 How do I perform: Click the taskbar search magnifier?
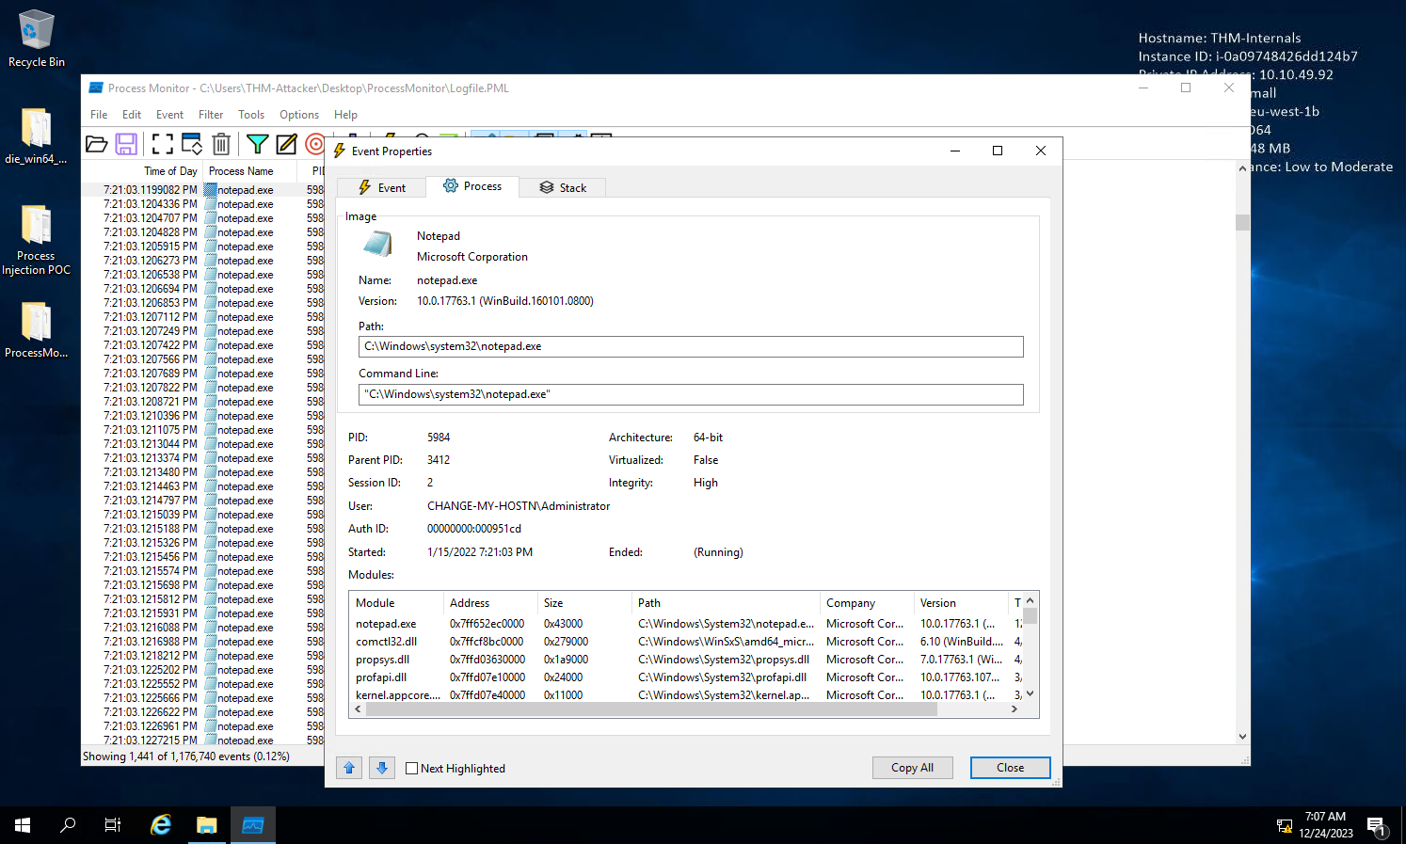point(68,825)
